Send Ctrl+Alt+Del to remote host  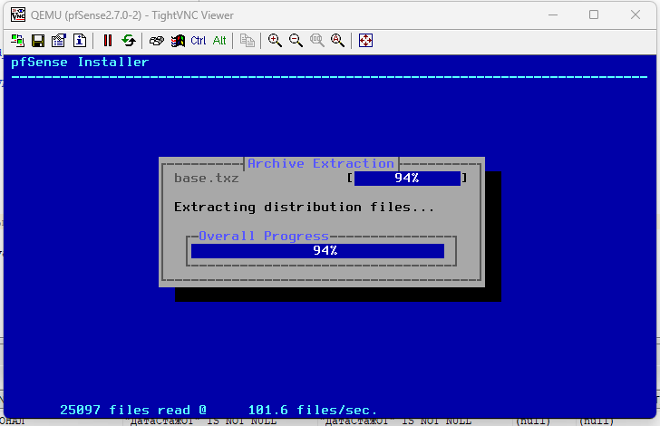coord(157,41)
